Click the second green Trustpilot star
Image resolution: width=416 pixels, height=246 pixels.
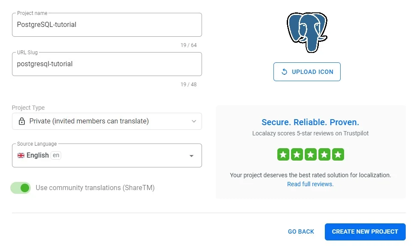(x=297, y=155)
